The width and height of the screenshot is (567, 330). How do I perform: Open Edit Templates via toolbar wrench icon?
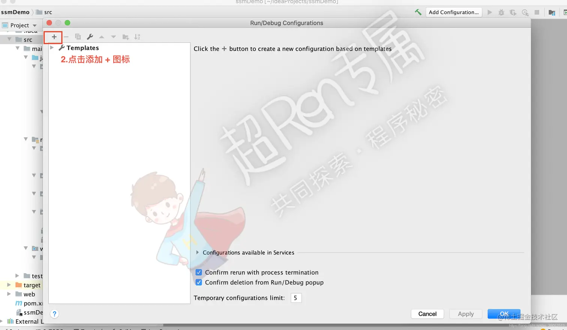(90, 37)
